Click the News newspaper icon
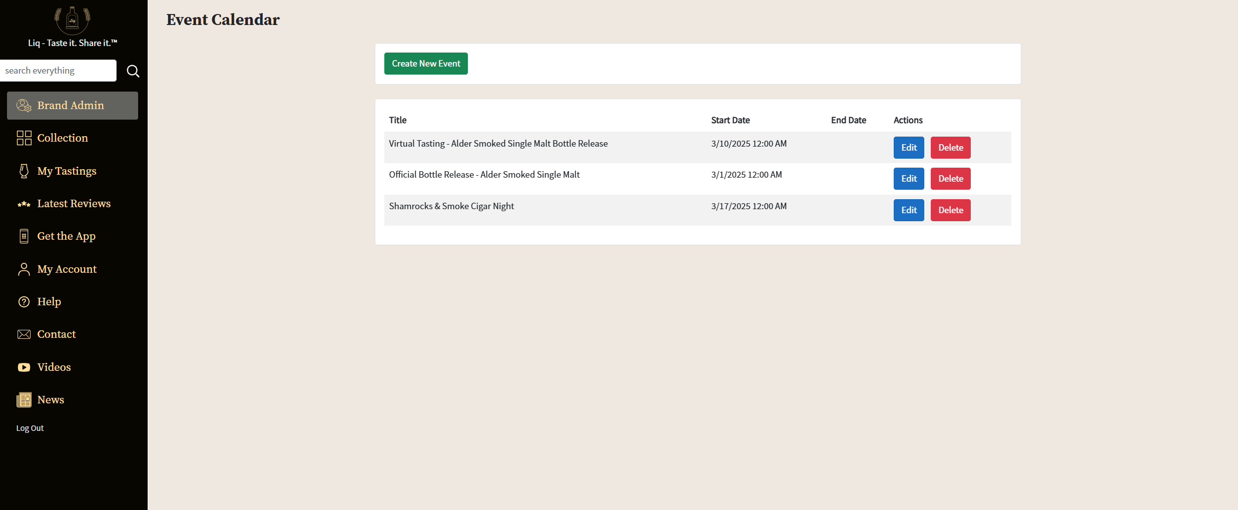Image resolution: width=1238 pixels, height=510 pixels. [24, 400]
